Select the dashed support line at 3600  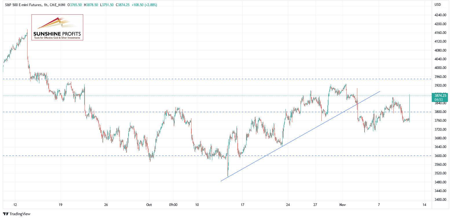(x=217, y=156)
